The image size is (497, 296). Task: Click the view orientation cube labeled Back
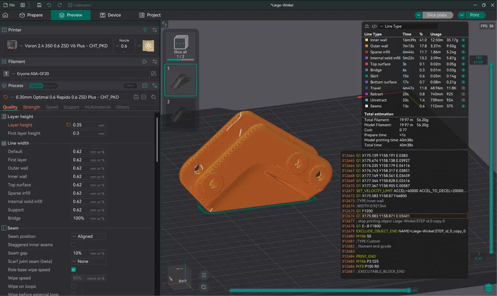(x=180, y=278)
